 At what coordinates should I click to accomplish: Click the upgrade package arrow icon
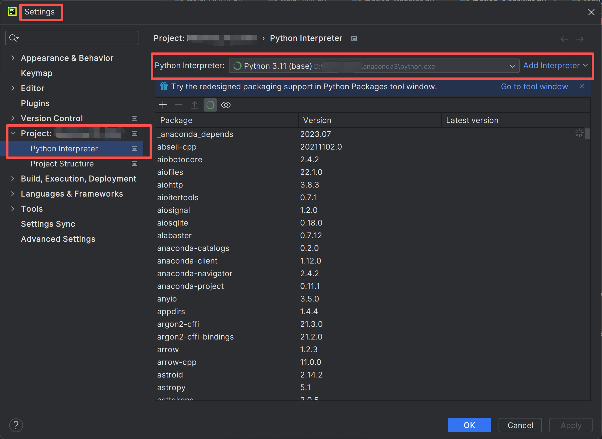[x=195, y=105]
